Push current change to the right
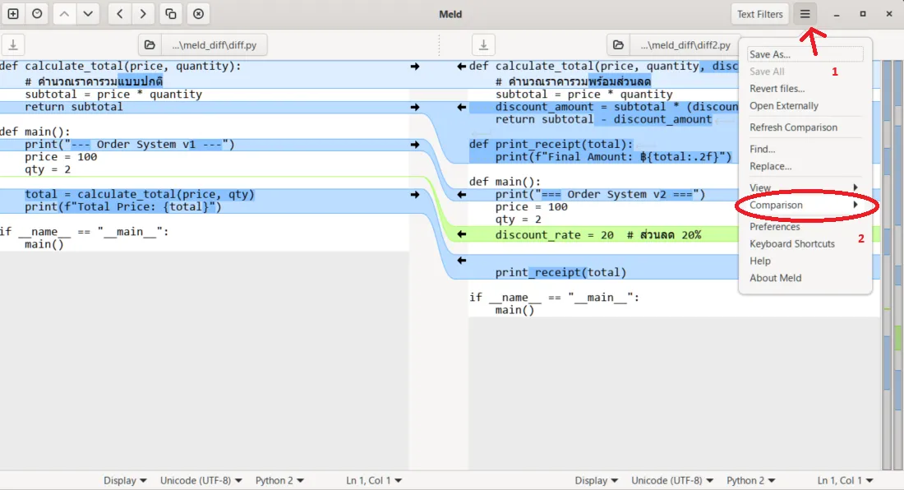 click(143, 14)
